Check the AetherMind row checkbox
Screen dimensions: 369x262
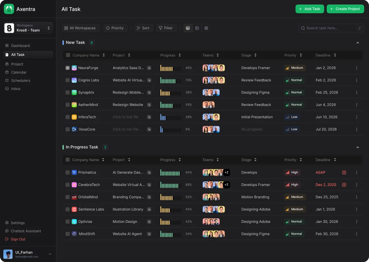click(68, 105)
